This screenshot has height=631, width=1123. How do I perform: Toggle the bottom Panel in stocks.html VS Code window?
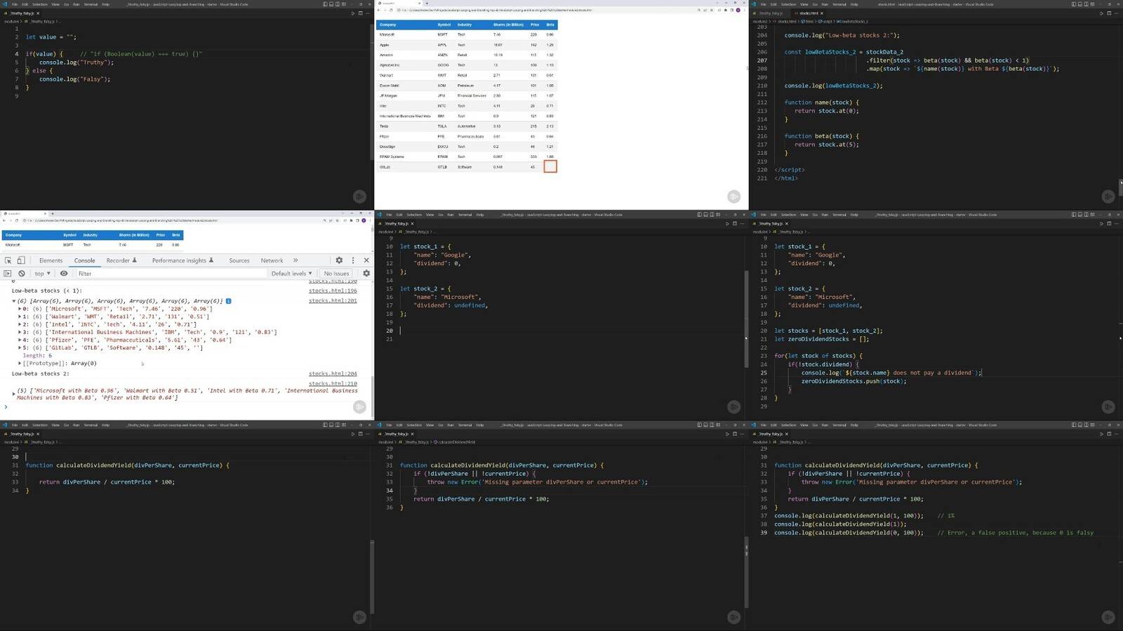(x=1080, y=4)
